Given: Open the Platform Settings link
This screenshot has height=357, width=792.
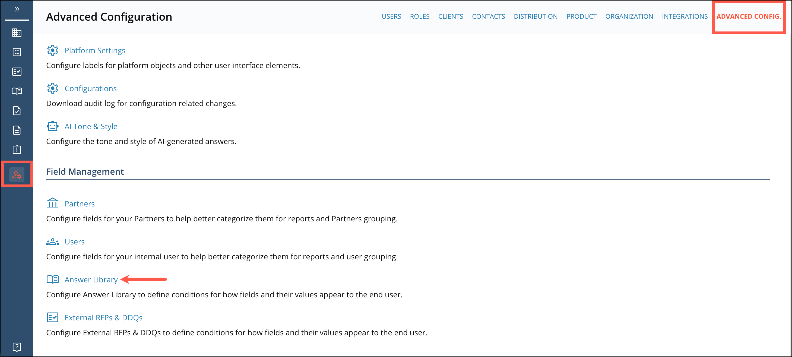Looking at the screenshot, I should (95, 50).
